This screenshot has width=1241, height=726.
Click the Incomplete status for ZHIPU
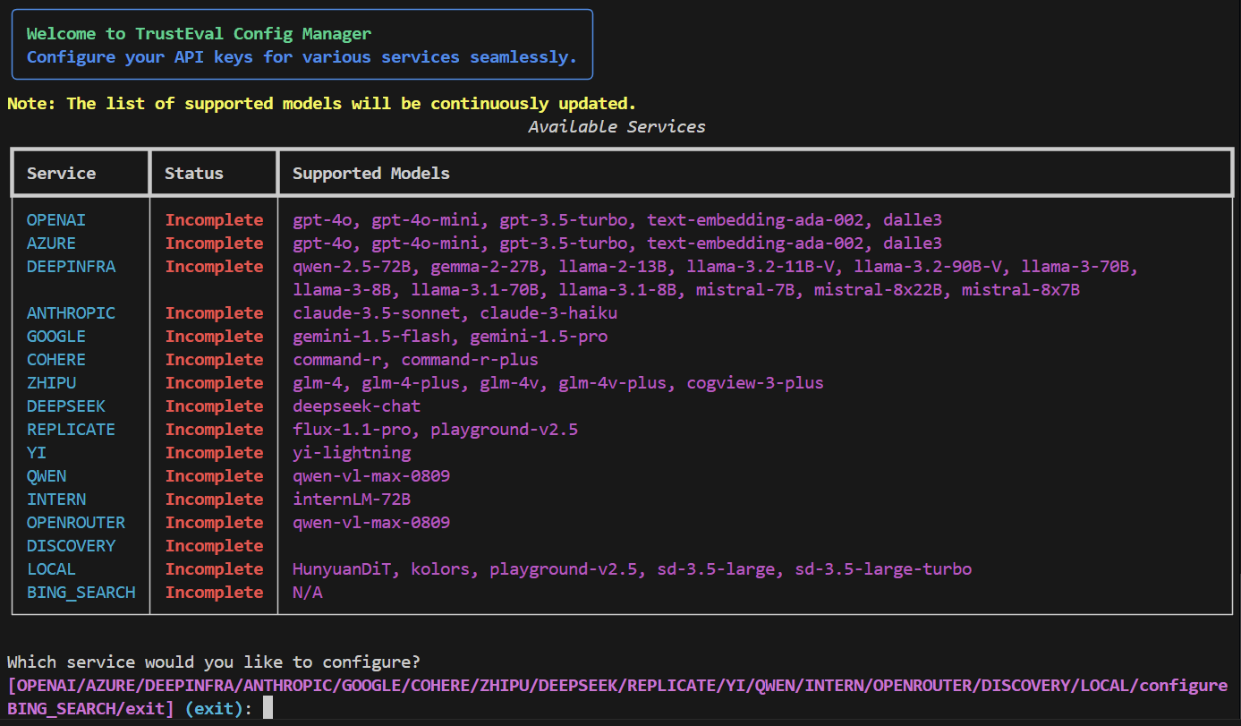[x=214, y=383]
